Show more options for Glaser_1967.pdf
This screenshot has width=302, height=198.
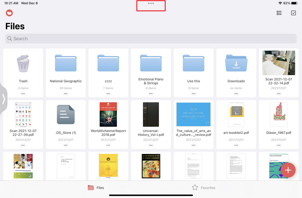coord(279,145)
